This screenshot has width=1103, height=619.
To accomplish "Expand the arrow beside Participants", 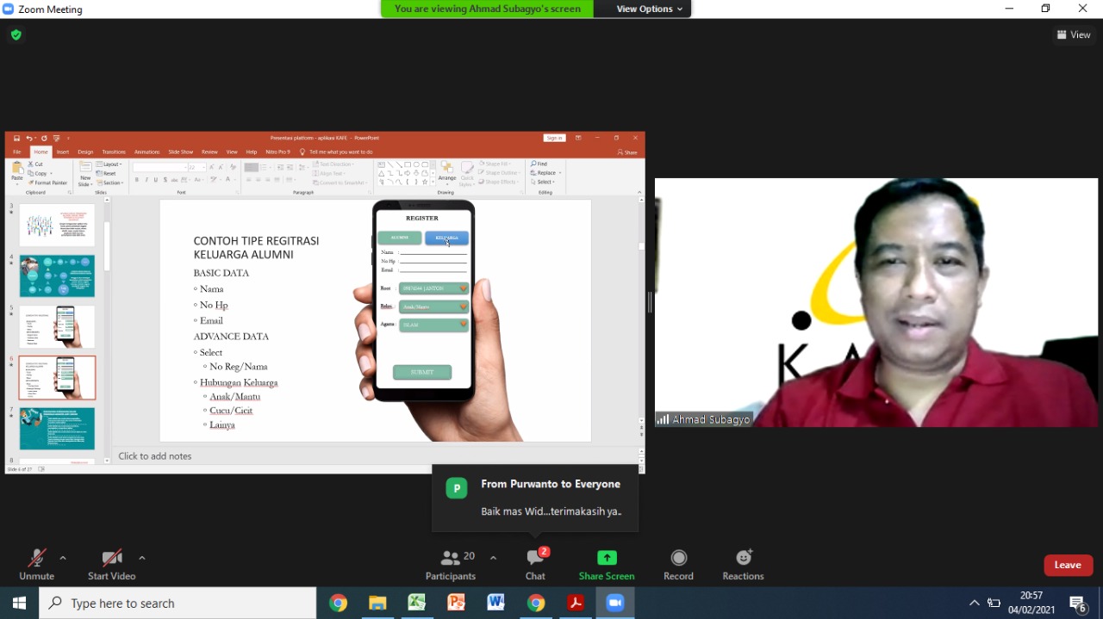I will pyautogui.click(x=493, y=558).
